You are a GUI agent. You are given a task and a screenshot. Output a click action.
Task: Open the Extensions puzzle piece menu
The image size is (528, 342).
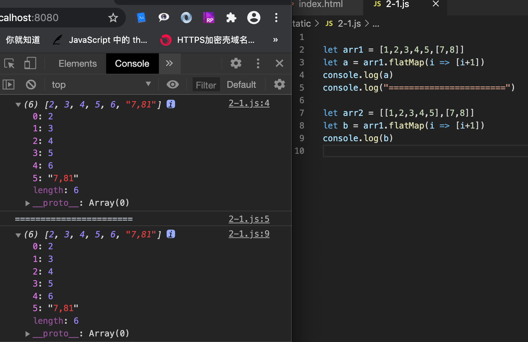(231, 18)
